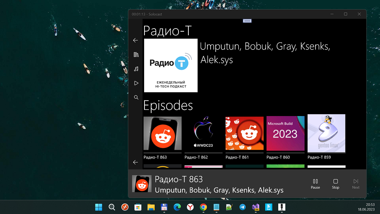The width and height of the screenshot is (380, 214).
Task: Minimize the Solocast window
Action: pyautogui.click(x=332, y=14)
